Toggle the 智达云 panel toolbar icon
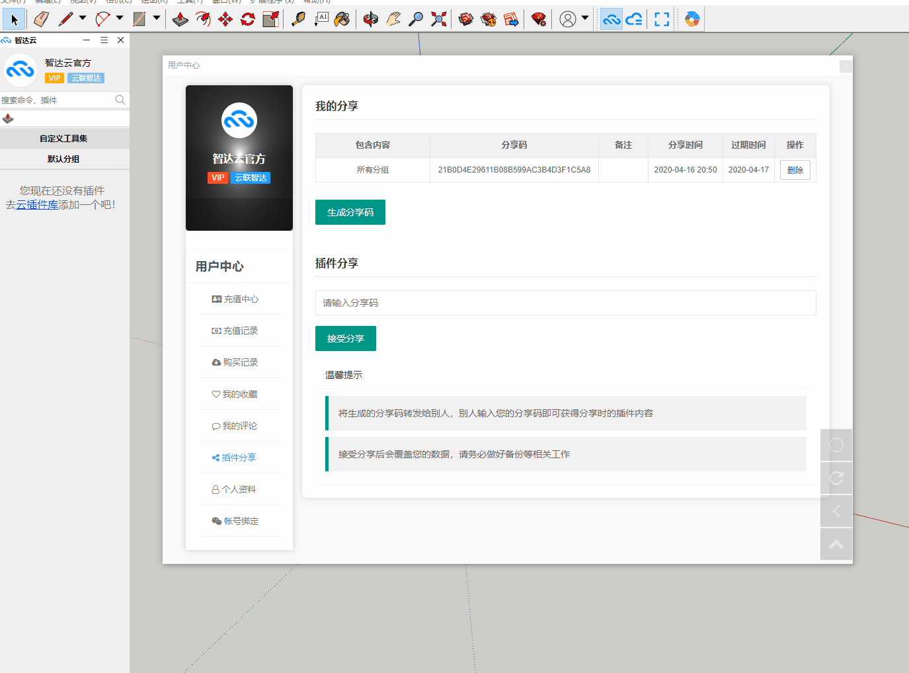This screenshot has height=673, width=909. [612, 19]
